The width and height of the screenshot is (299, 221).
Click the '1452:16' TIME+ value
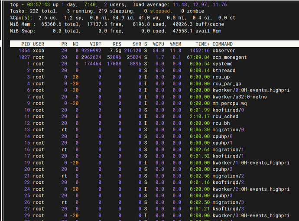tap(200, 51)
